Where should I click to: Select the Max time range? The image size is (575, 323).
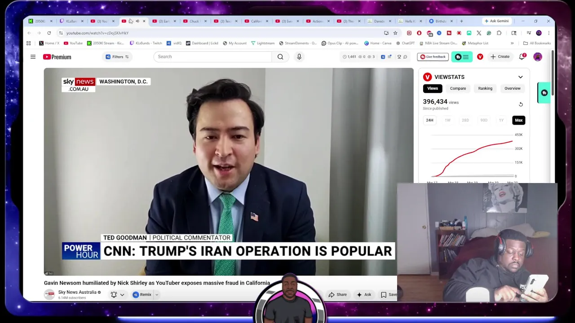[x=519, y=120]
